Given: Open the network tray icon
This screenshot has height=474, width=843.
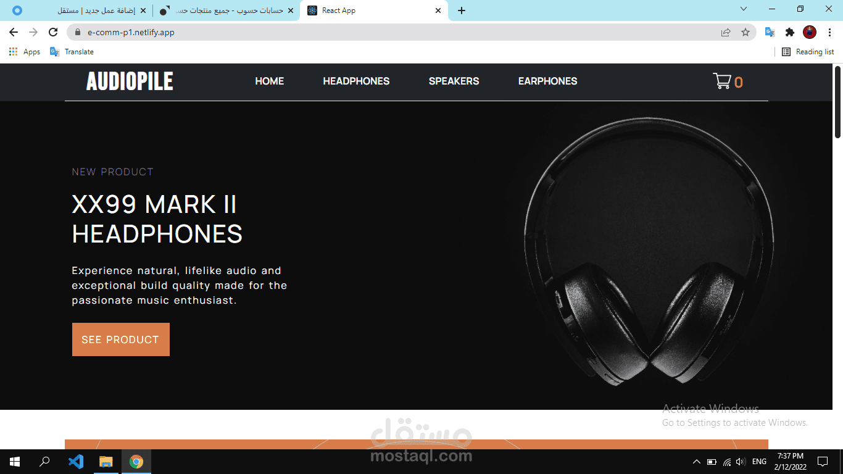Looking at the screenshot, I should point(727,462).
